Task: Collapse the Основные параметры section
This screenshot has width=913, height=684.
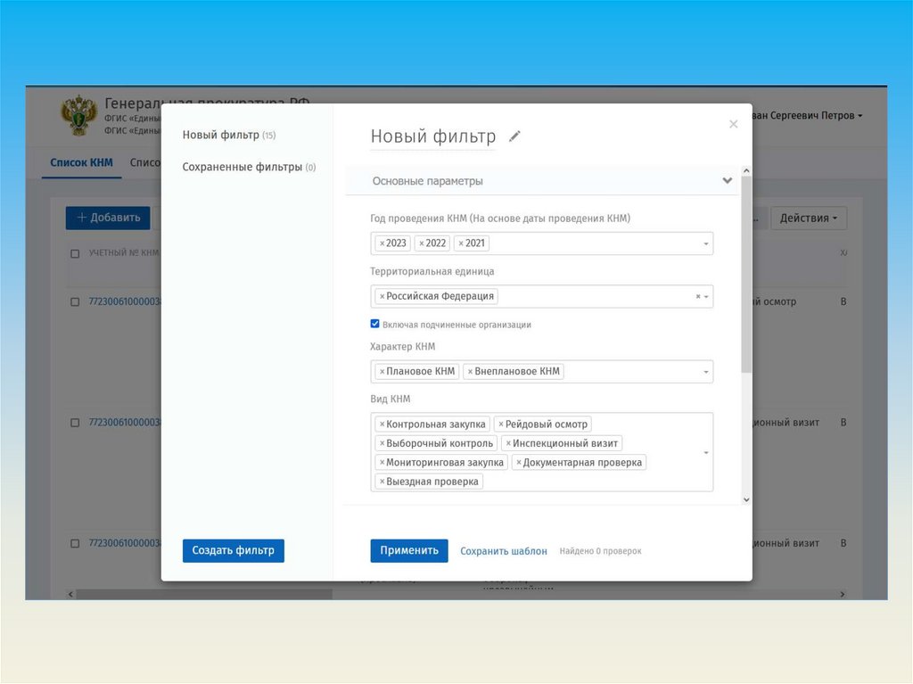Action: click(728, 181)
